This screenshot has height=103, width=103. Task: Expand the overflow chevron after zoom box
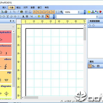coord(85,12)
